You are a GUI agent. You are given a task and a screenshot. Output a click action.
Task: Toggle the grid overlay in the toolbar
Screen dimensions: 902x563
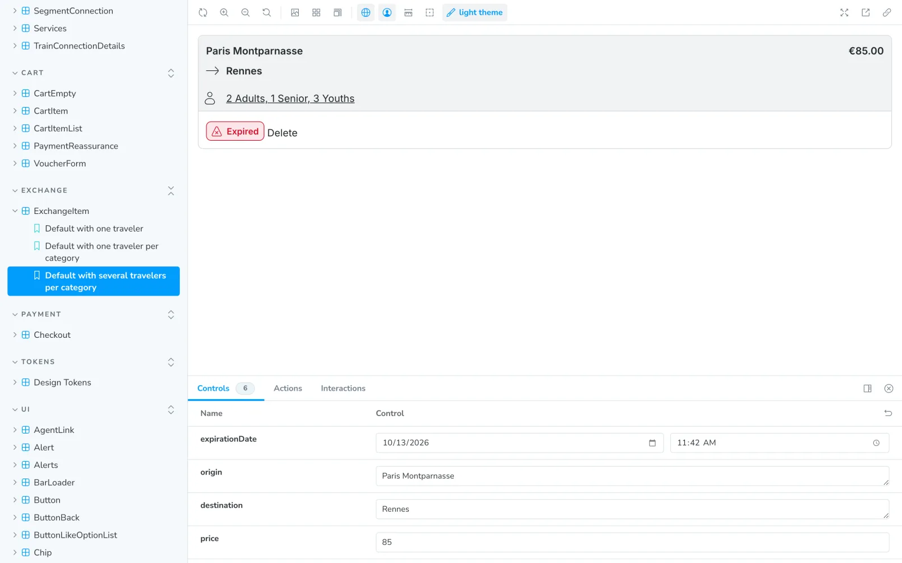coord(316,12)
